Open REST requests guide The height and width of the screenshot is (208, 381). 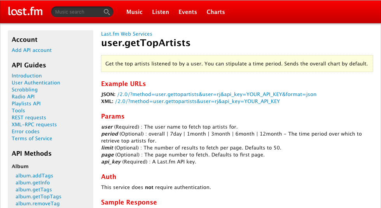coord(29,118)
